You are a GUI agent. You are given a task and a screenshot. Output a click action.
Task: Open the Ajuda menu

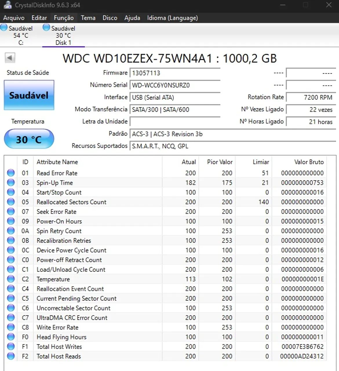(x=132, y=18)
